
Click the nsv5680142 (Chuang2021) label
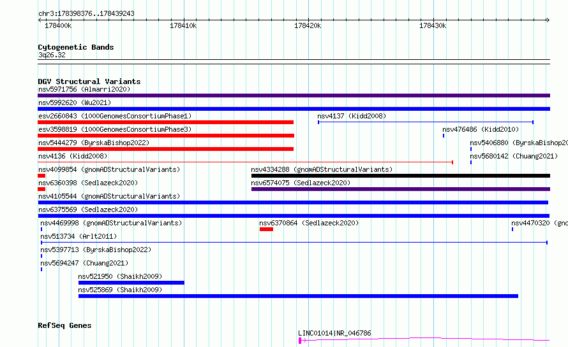coord(514,156)
